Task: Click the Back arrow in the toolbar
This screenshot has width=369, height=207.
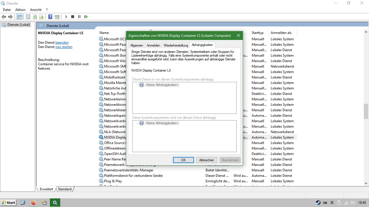Action: click(x=4, y=17)
